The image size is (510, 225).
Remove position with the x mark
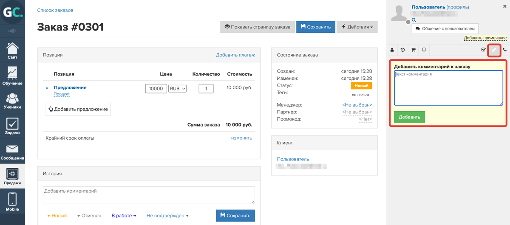click(x=47, y=88)
